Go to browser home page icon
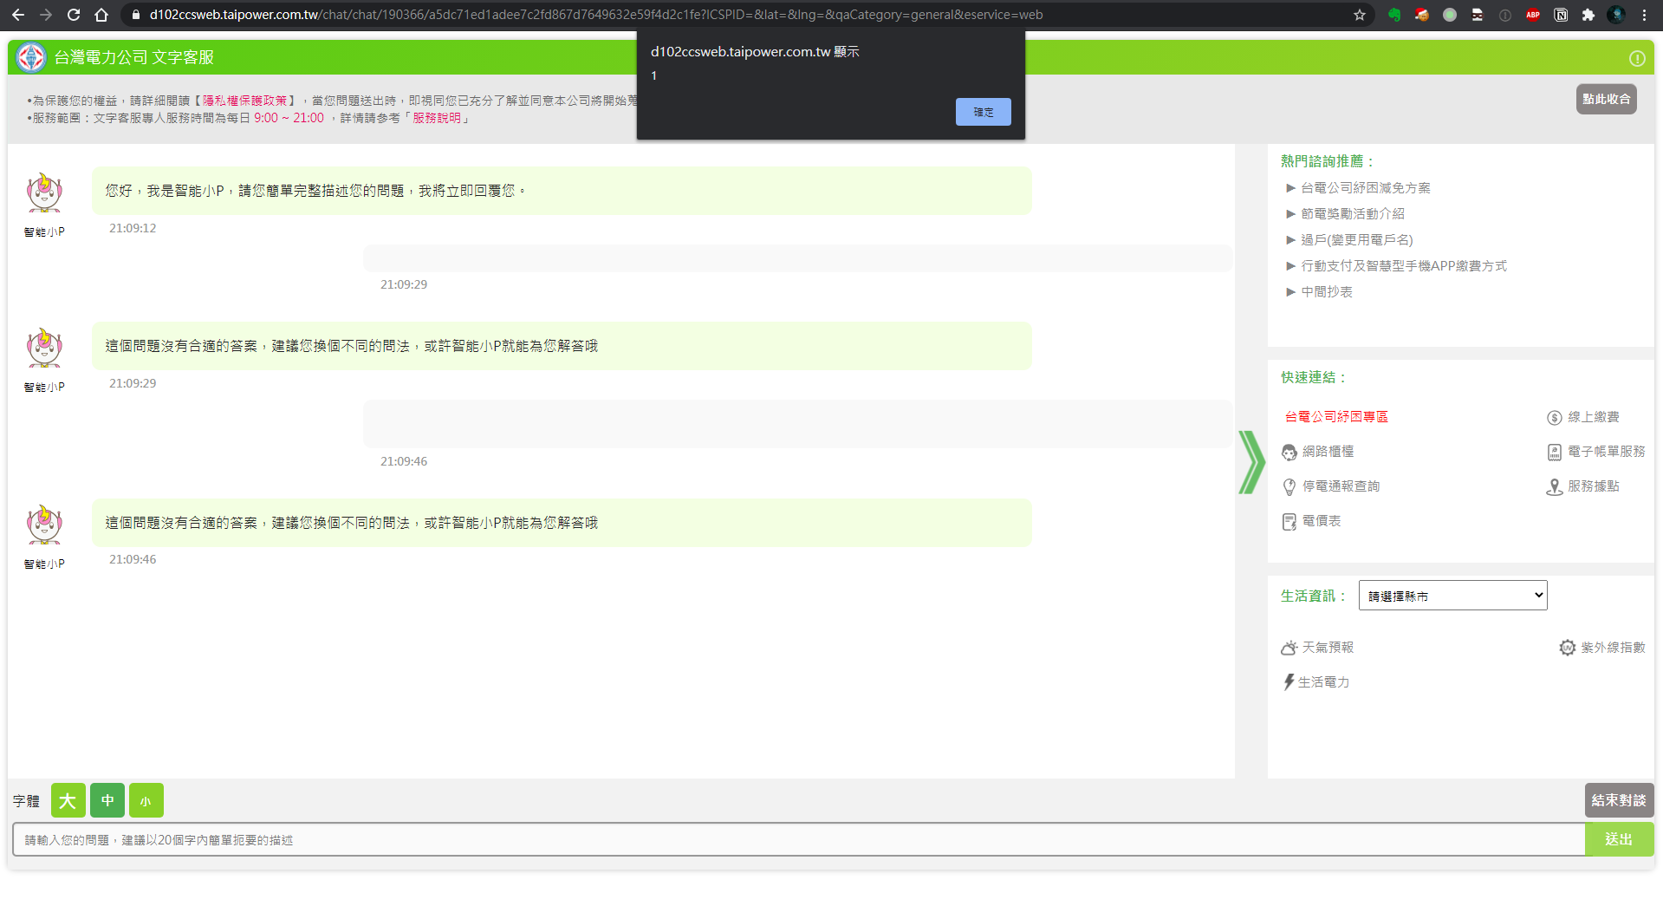The height and width of the screenshot is (906, 1663). pos(101,15)
